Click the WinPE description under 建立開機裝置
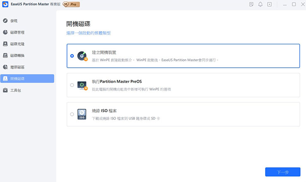 coord(155,60)
